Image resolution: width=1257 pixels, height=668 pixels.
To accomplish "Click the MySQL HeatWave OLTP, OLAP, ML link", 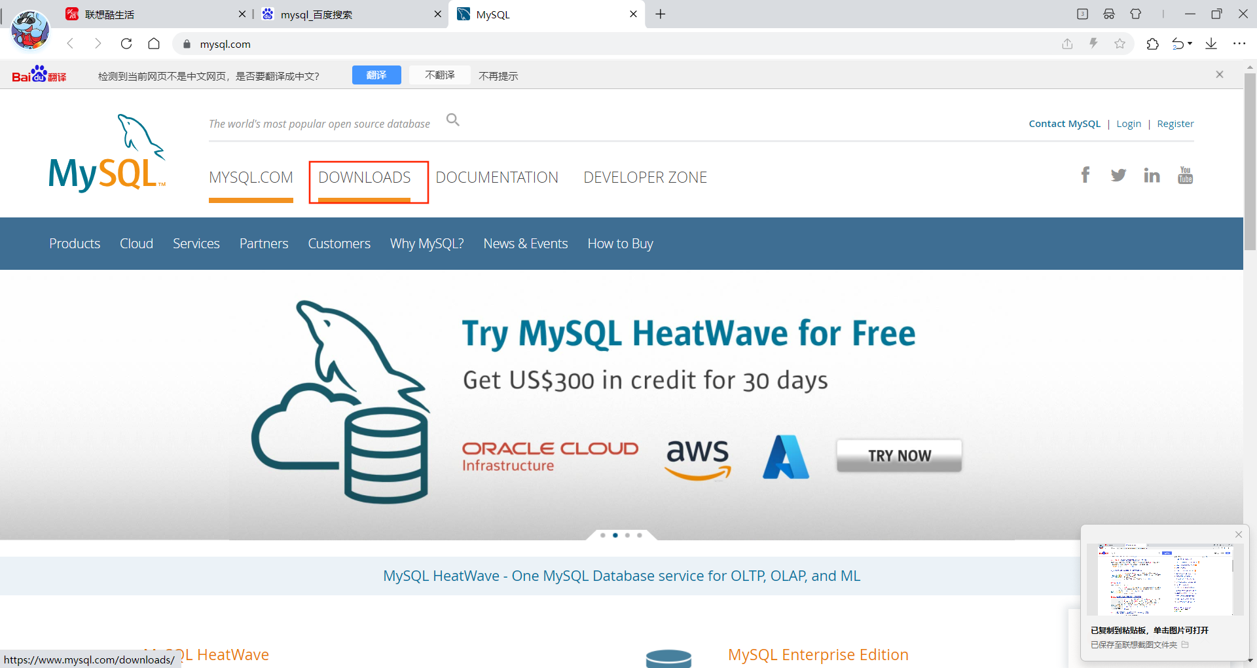I will pos(621,576).
